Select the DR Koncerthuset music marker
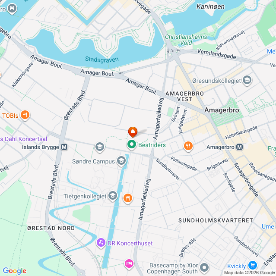The width and height of the screenshot is (276, 276). pyautogui.click(x=101, y=243)
